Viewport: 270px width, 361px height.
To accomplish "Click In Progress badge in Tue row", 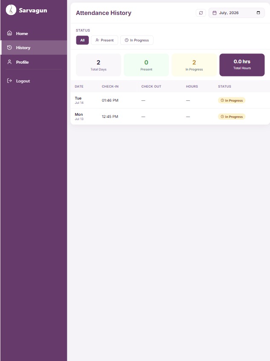I will point(232,100).
